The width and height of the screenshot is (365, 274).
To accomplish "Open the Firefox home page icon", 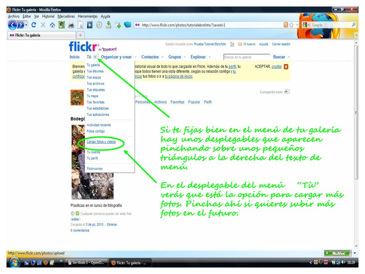I will click(x=52, y=25).
